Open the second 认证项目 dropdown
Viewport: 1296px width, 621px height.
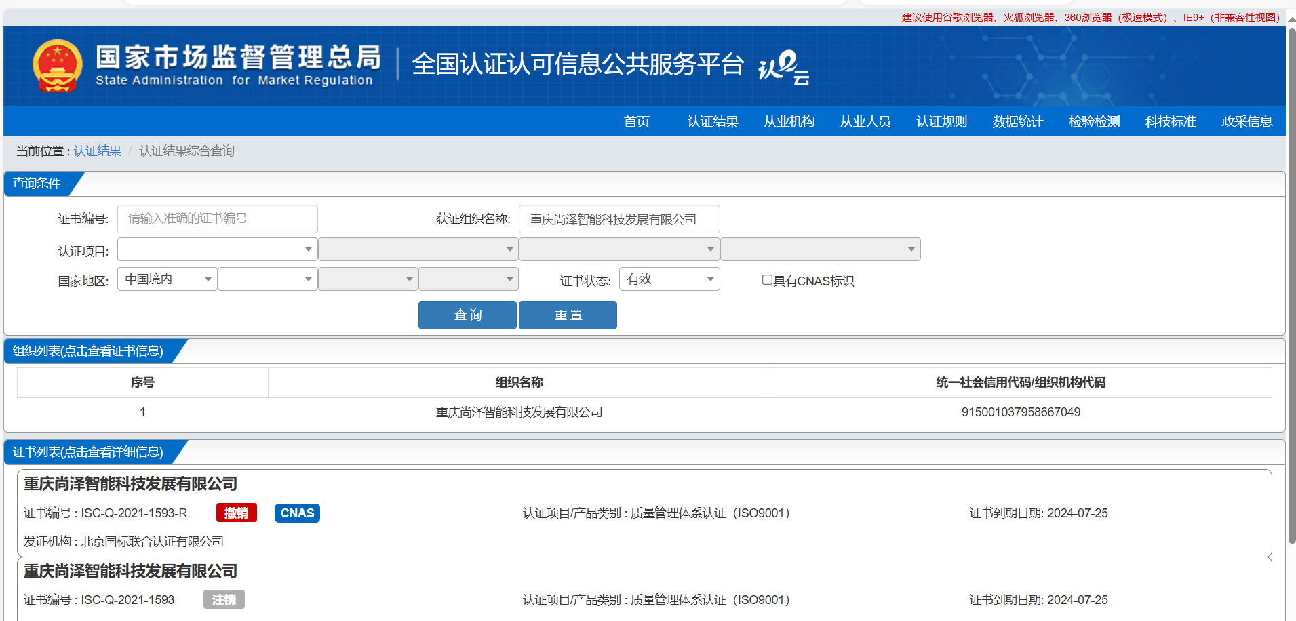coord(418,249)
